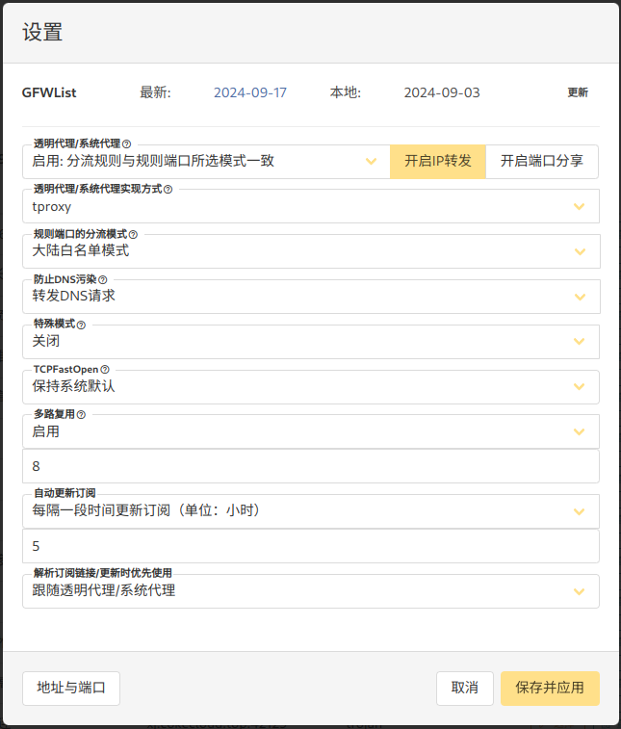The image size is (621, 729).
Task: Expand the 转发DNS请求 dropdown
Action: [x=310, y=297]
